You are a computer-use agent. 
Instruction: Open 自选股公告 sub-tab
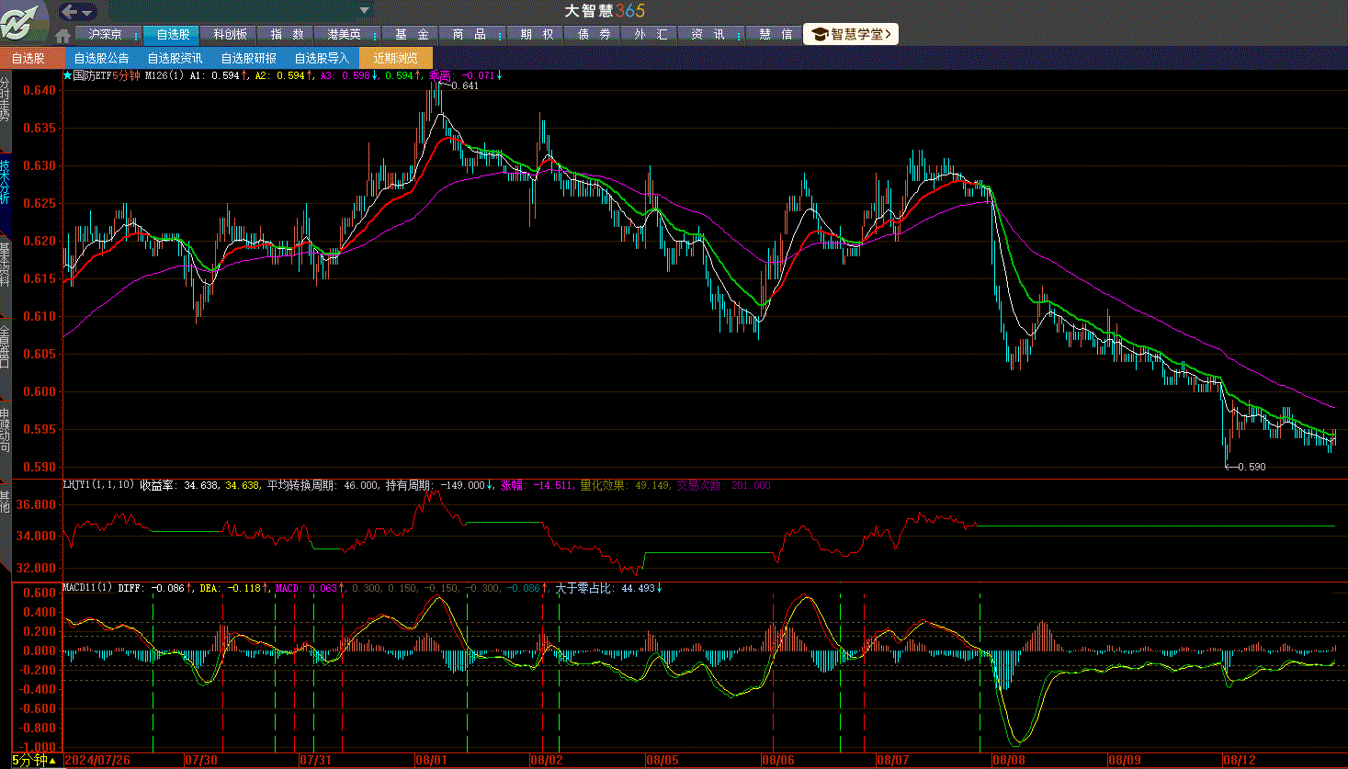point(101,58)
